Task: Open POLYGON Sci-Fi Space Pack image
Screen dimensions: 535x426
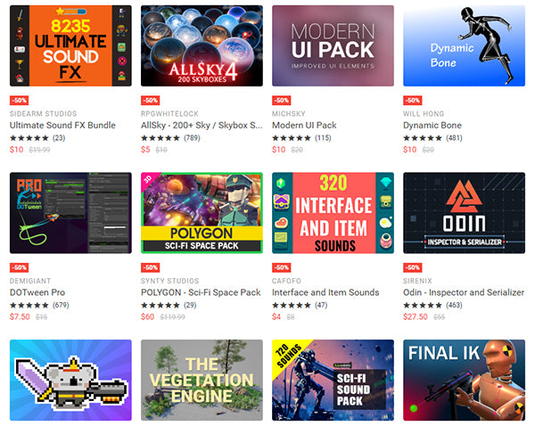Action: pyautogui.click(x=202, y=213)
